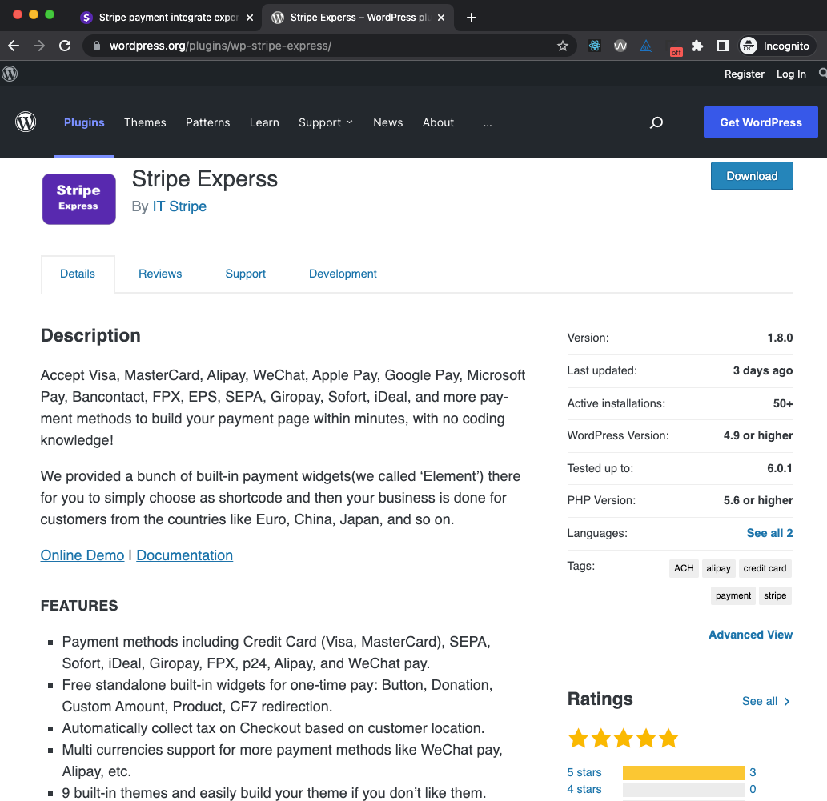Image resolution: width=827 pixels, height=801 pixels.
Task: Expand the Support dropdown menu
Action: [325, 122]
